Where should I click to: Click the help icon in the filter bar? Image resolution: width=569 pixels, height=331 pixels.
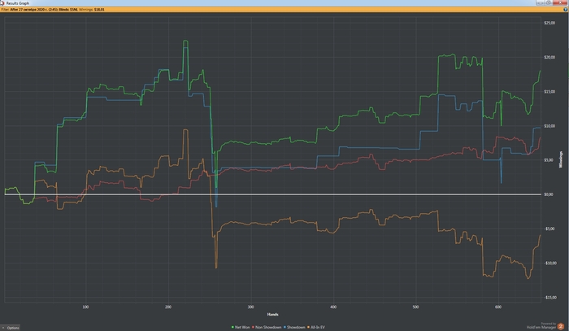566,10
